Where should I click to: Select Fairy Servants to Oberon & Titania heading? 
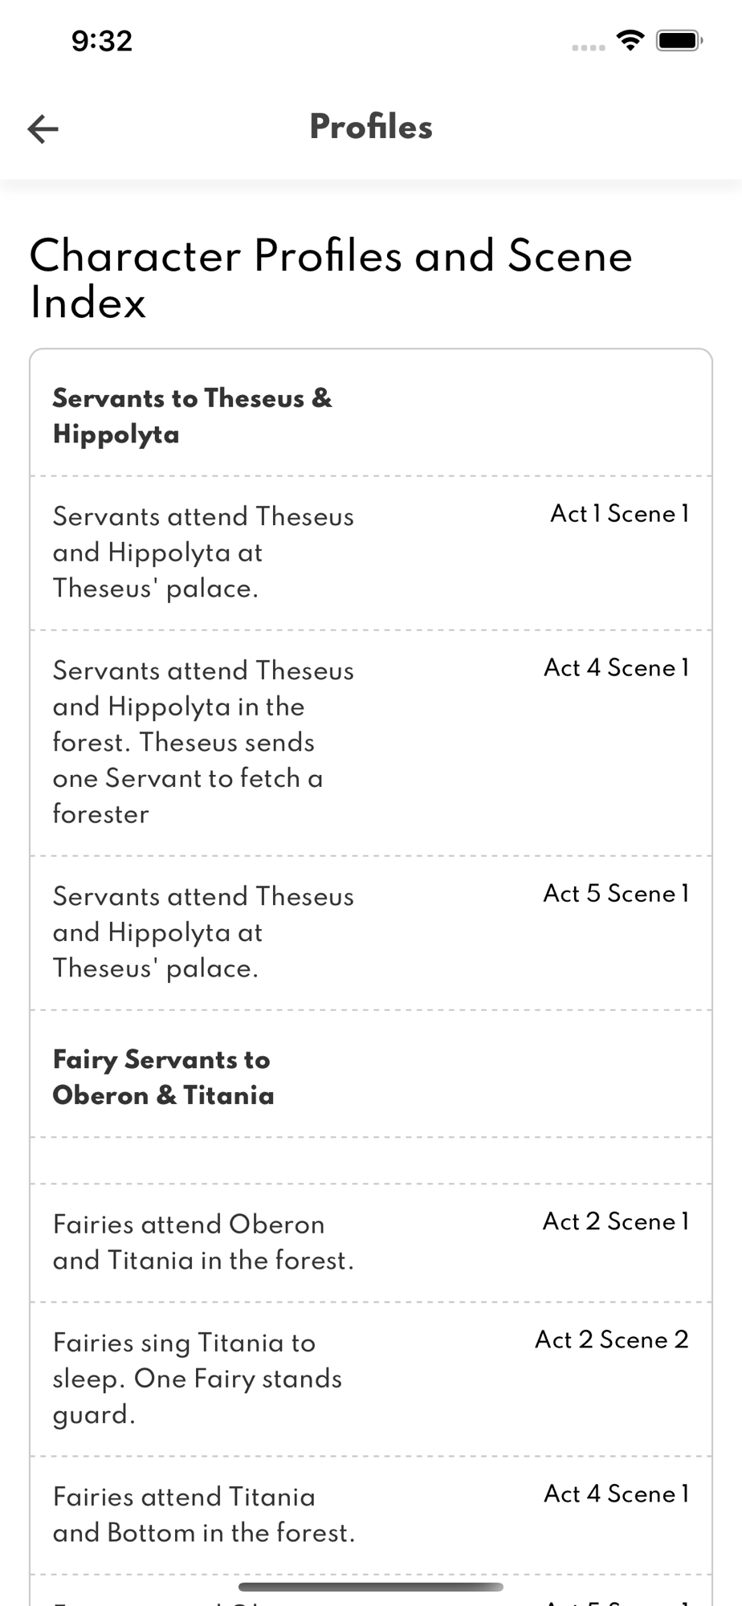163,1077
